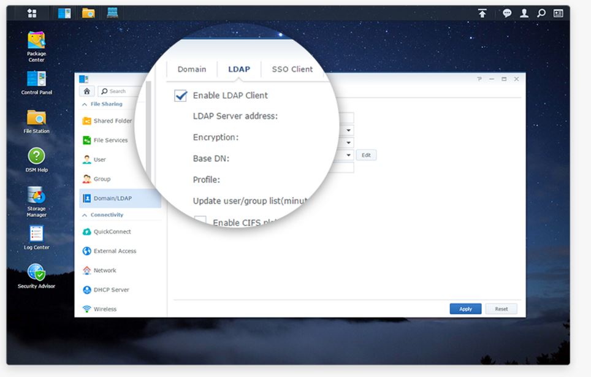Select Domain/LDAP in sidebar

coord(120,198)
